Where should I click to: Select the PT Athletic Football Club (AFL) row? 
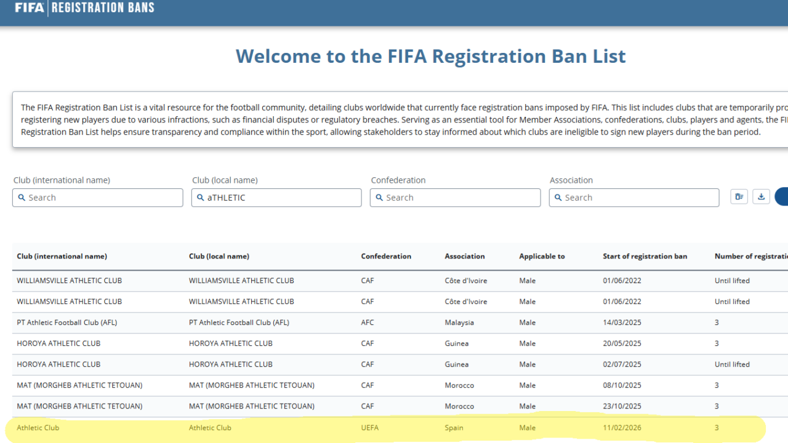[x=382, y=322]
